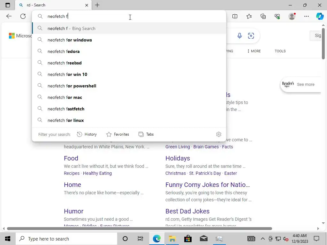This screenshot has width=327, height=245.
Task: Open the Bing TOOLS option
Action: click(280, 51)
